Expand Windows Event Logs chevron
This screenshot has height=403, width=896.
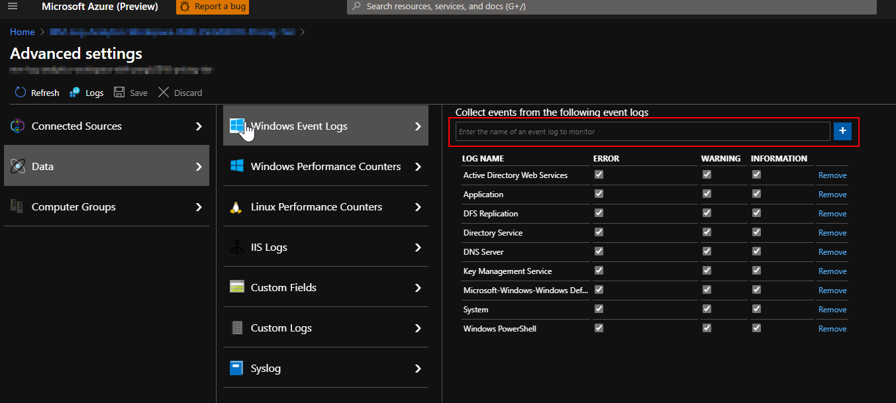coord(418,126)
